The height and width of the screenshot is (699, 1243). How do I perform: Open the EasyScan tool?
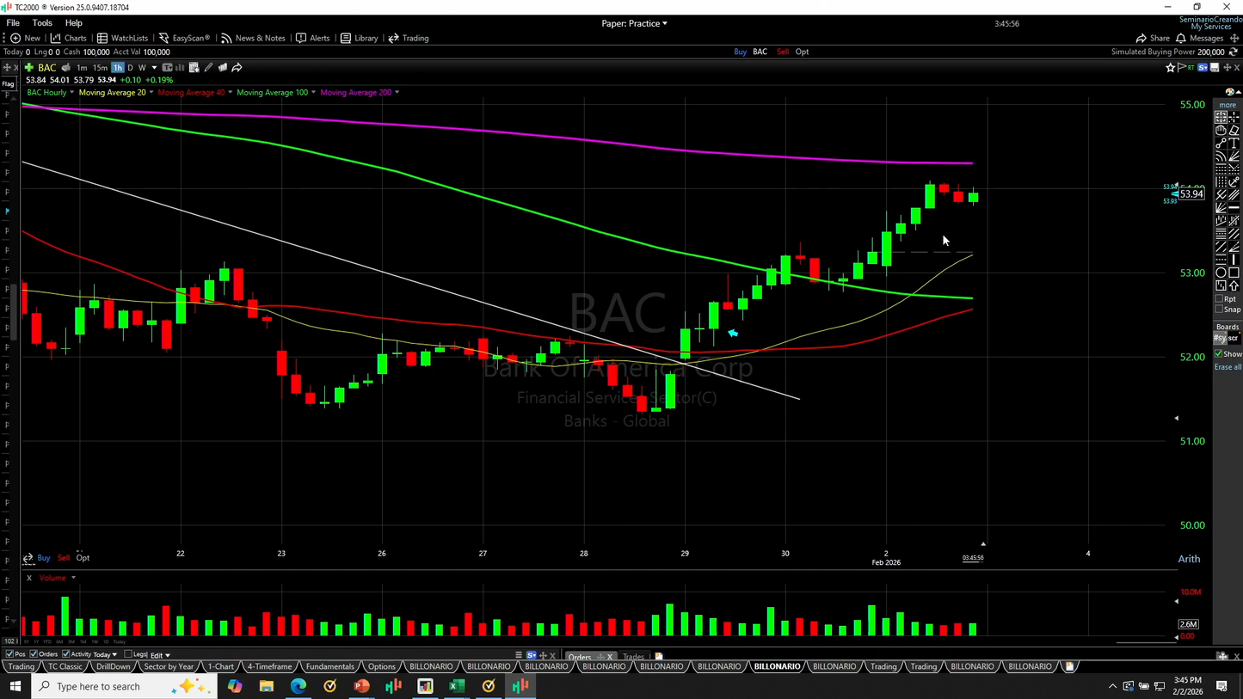click(184, 38)
